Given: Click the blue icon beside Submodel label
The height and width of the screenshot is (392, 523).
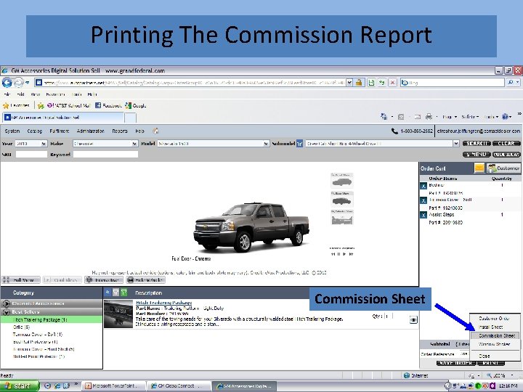Looking at the screenshot, I should 299,144.
